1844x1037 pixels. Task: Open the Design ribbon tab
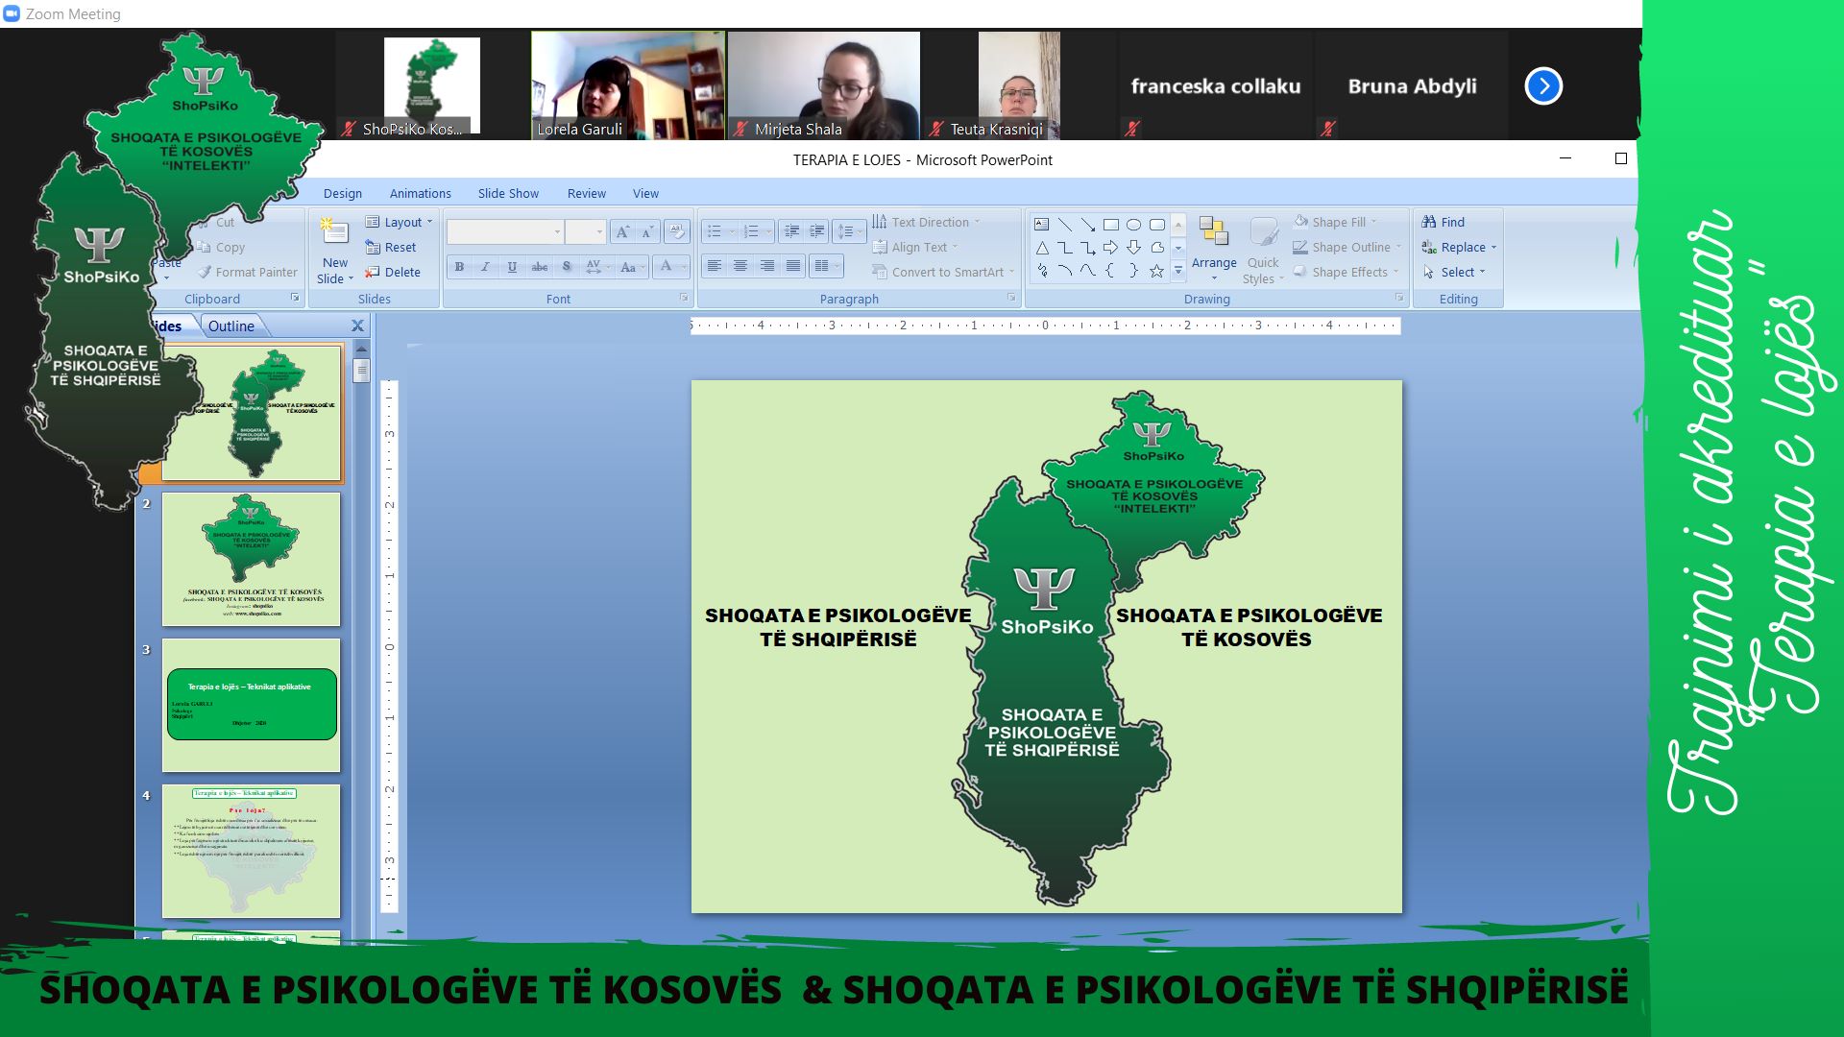tap(343, 193)
